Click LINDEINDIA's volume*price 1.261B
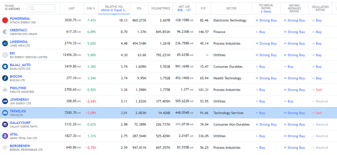 [165, 43]
